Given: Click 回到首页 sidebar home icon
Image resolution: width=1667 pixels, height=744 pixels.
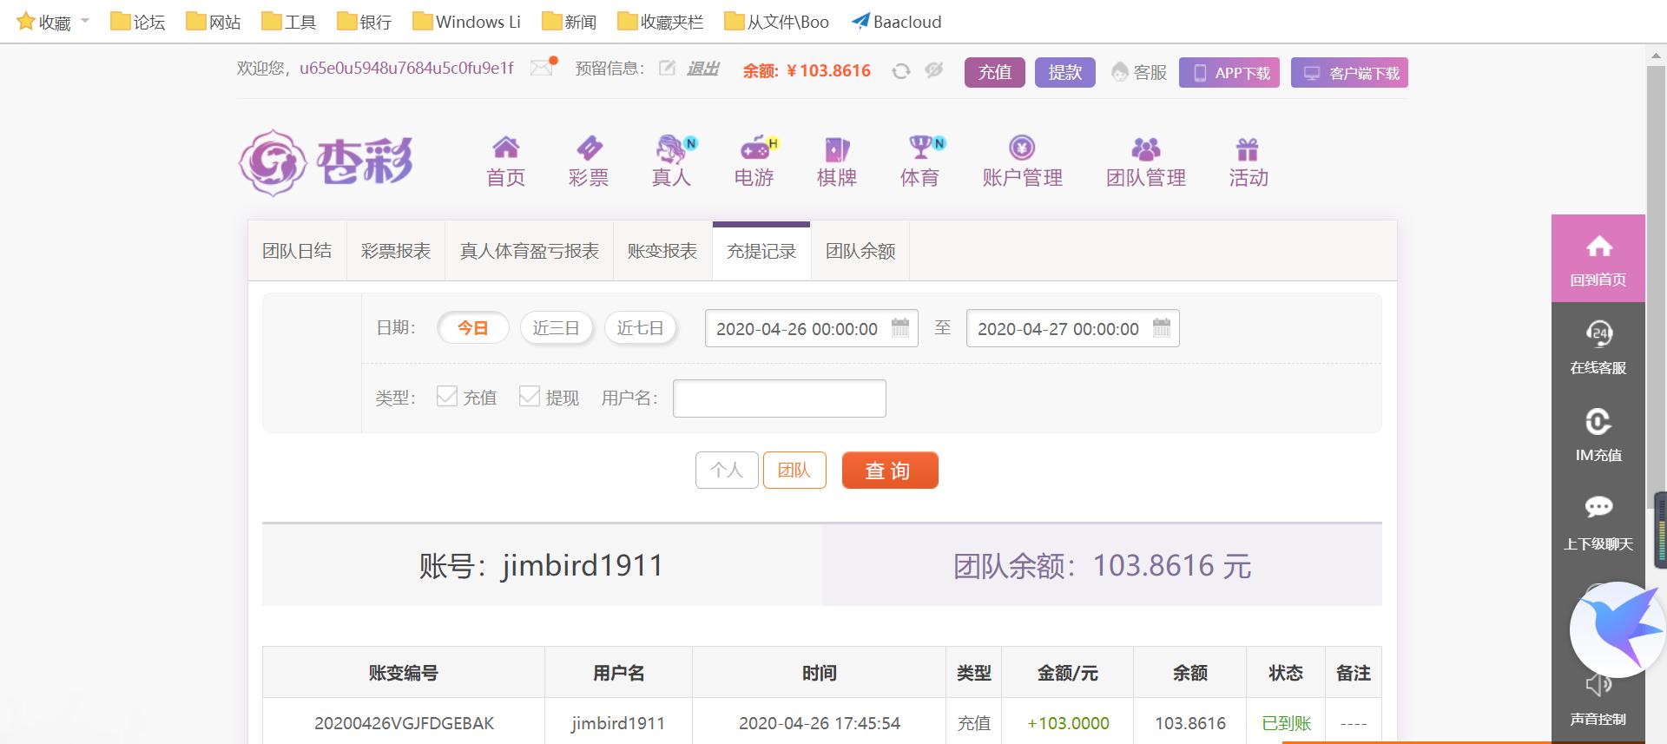Looking at the screenshot, I should pyautogui.click(x=1598, y=259).
